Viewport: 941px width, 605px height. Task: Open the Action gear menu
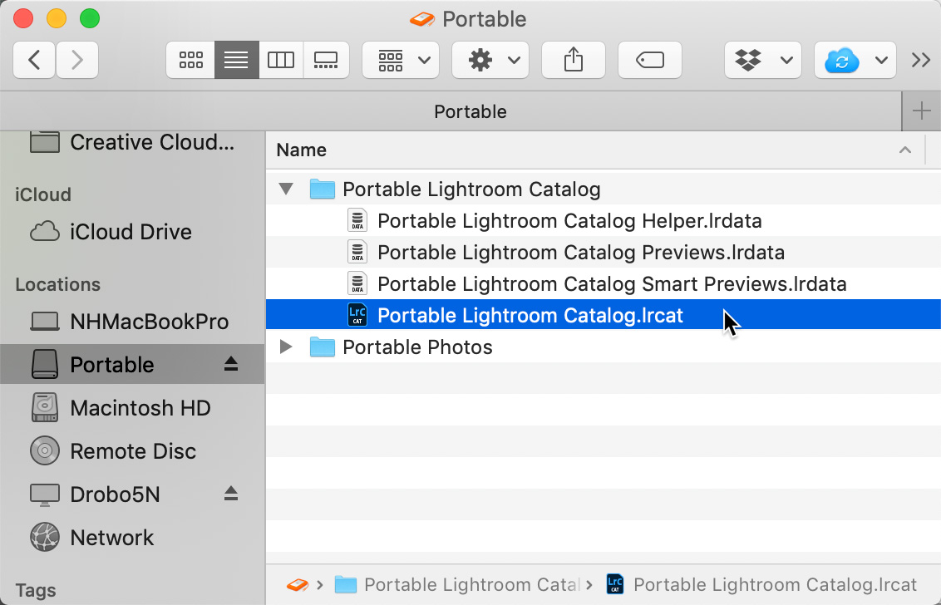pyautogui.click(x=490, y=60)
